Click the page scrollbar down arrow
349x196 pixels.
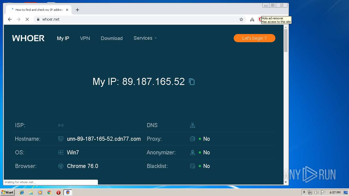[286, 182]
